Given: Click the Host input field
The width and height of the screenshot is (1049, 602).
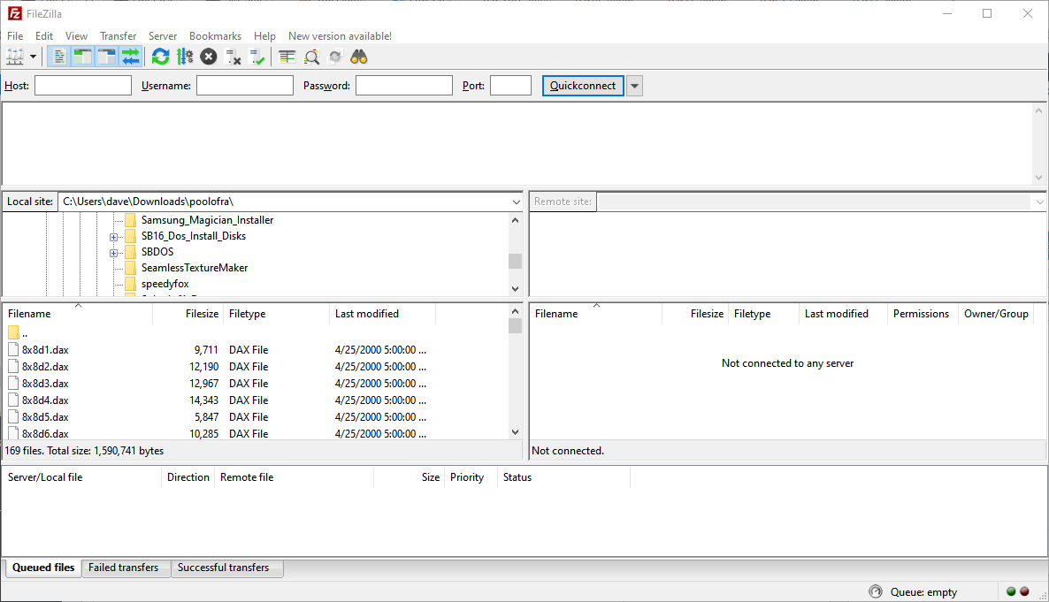Looking at the screenshot, I should point(83,86).
